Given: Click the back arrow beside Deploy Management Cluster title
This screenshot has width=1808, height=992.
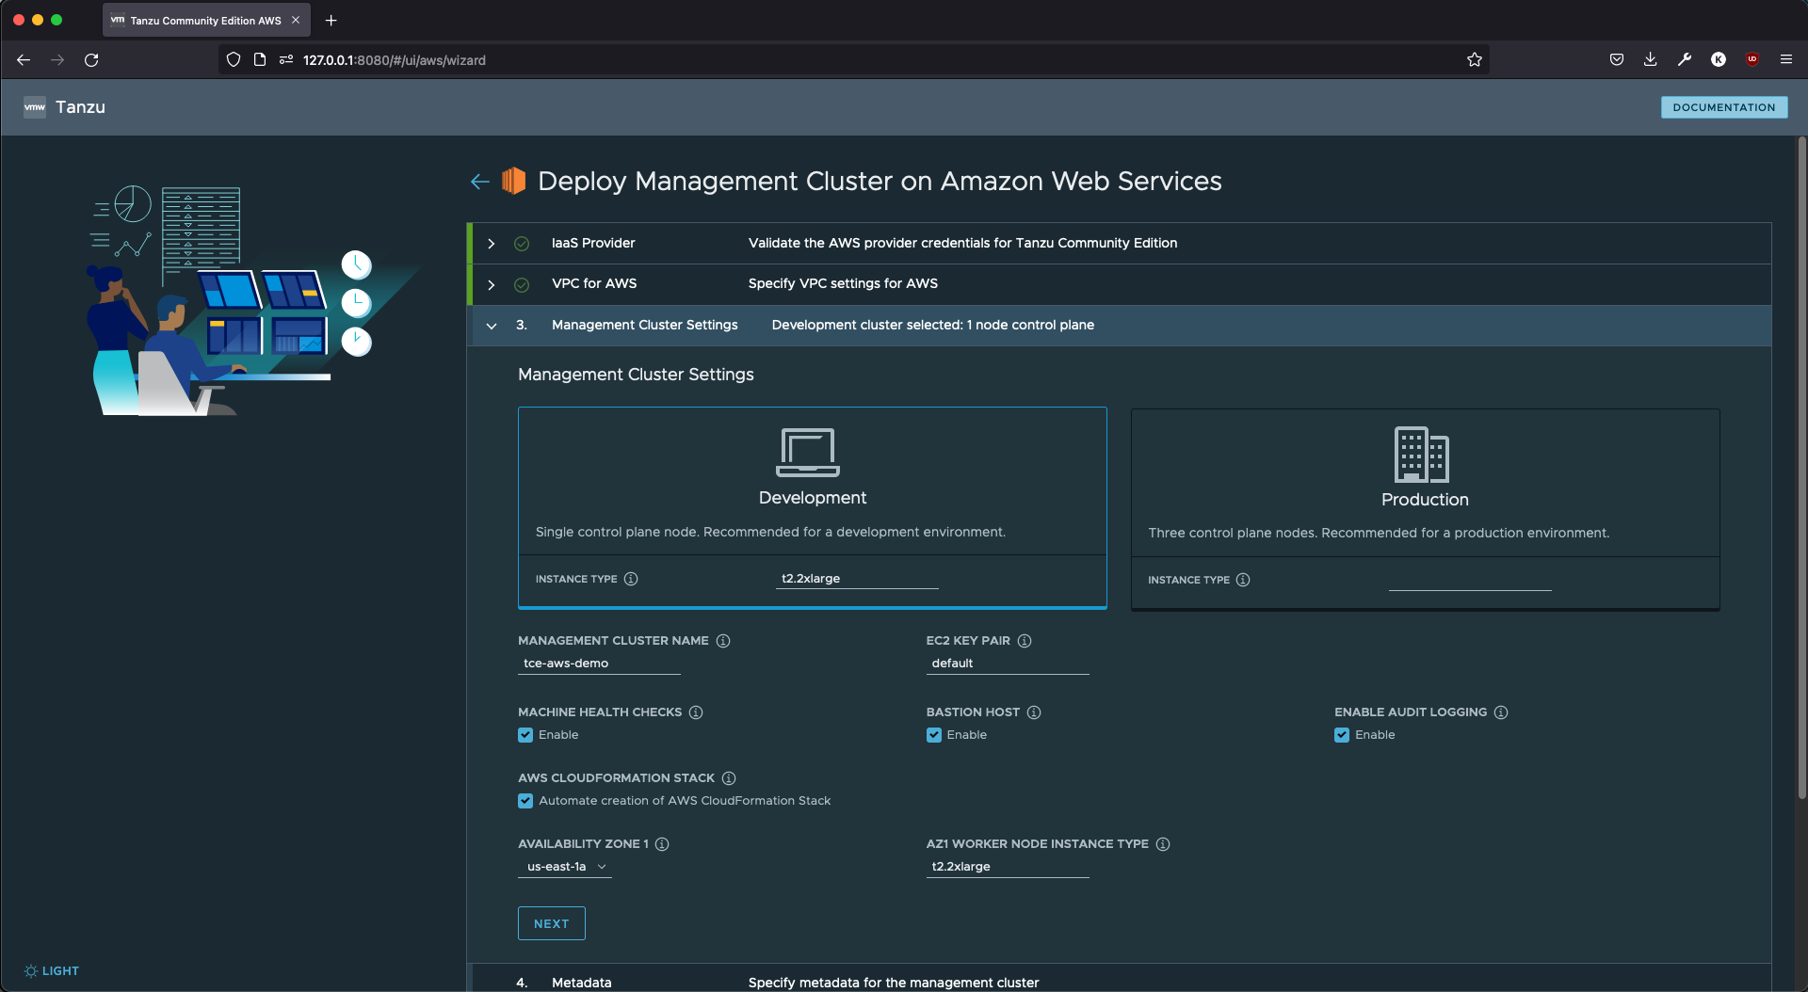Looking at the screenshot, I should pos(480,182).
